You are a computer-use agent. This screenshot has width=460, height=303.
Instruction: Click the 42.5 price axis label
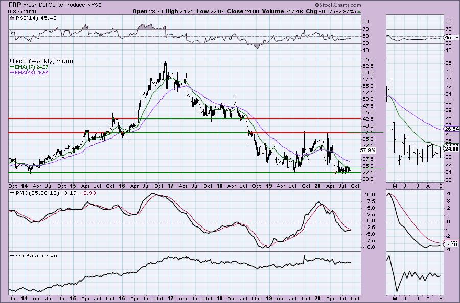(368, 119)
